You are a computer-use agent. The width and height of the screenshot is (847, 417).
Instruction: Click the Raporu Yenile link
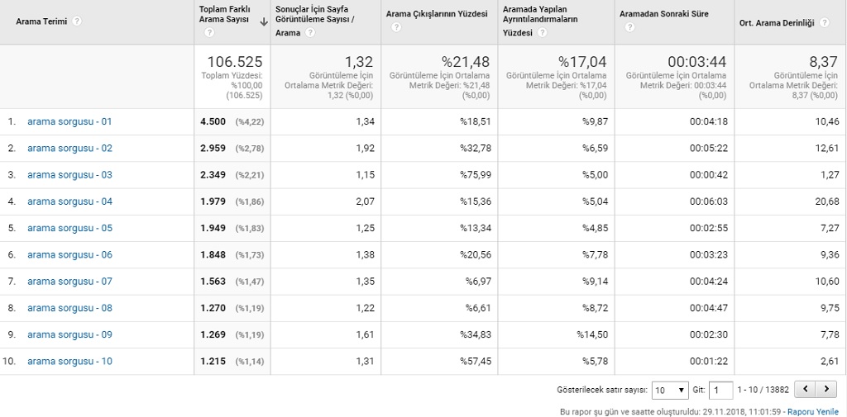point(812,411)
